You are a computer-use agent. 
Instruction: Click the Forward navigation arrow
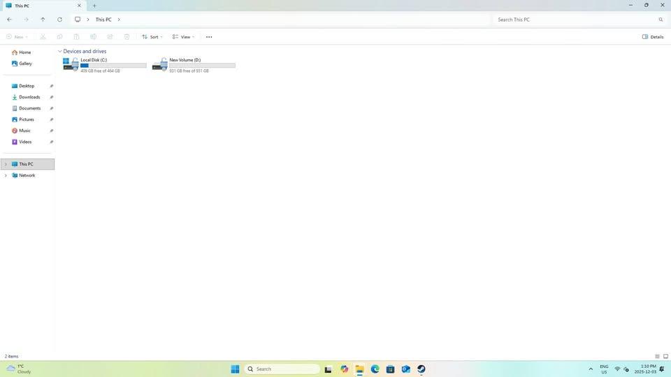click(x=26, y=20)
